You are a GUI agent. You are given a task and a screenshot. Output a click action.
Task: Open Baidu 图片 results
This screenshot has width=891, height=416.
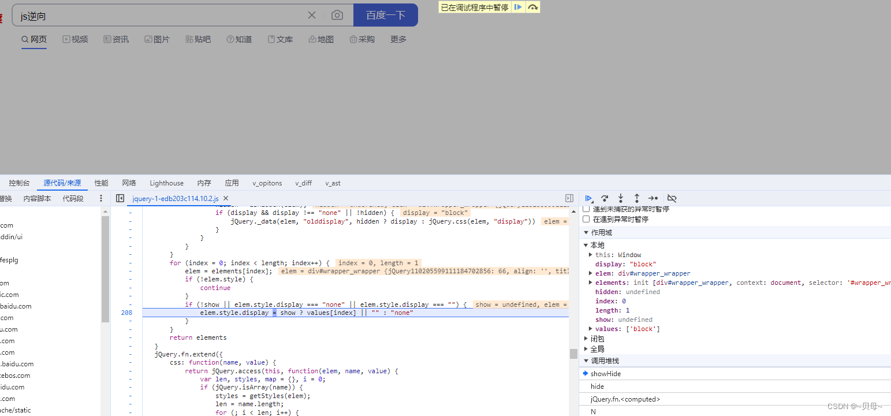tap(157, 39)
